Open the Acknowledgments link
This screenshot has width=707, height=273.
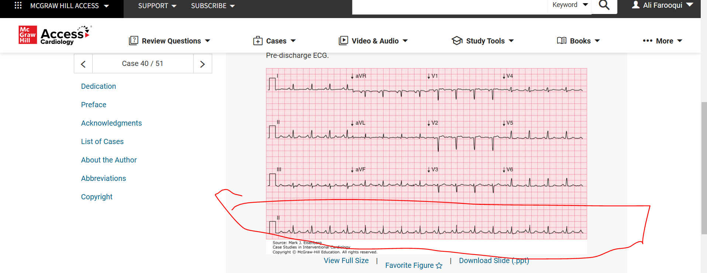(111, 123)
